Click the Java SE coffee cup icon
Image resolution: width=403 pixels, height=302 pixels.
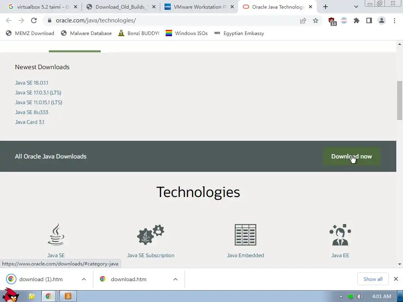pos(56,234)
